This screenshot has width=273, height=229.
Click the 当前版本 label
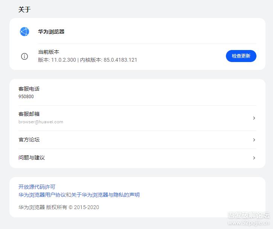coord(49,52)
